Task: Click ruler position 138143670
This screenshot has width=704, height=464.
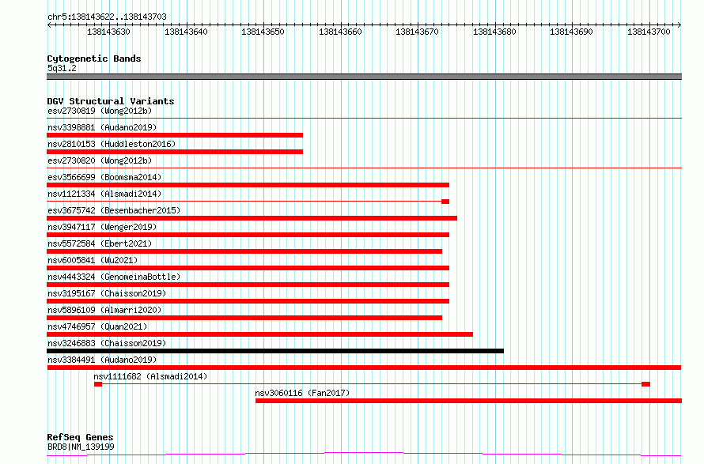Action: pos(417,32)
